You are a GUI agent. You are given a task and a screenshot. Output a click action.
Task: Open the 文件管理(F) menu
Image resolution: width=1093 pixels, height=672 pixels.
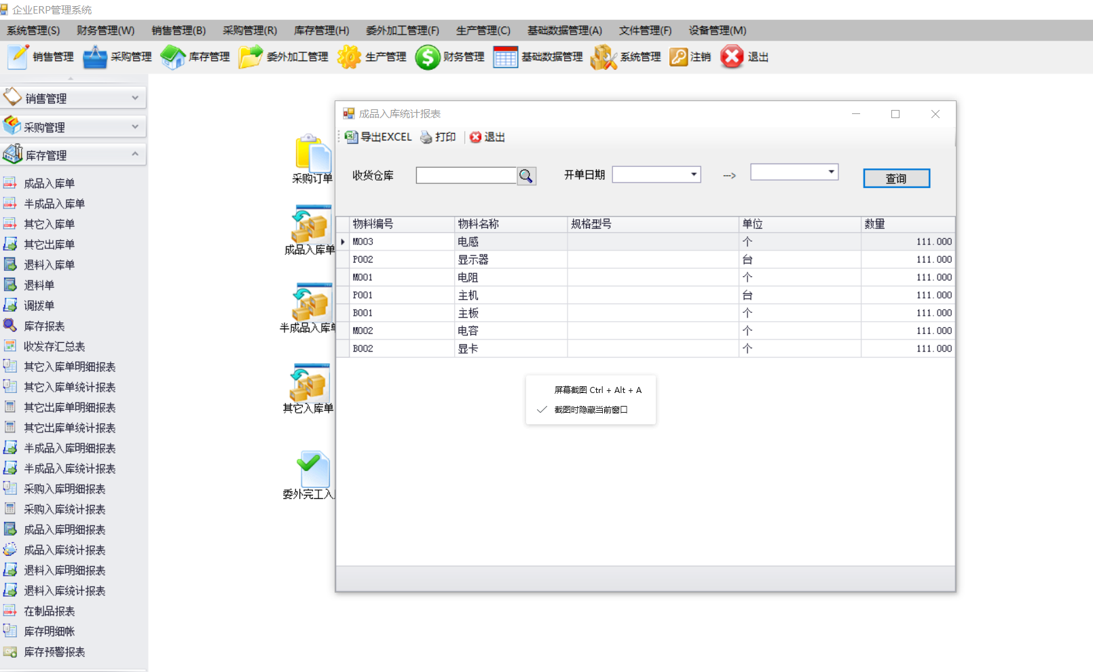pyautogui.click(x=645, y=30)
